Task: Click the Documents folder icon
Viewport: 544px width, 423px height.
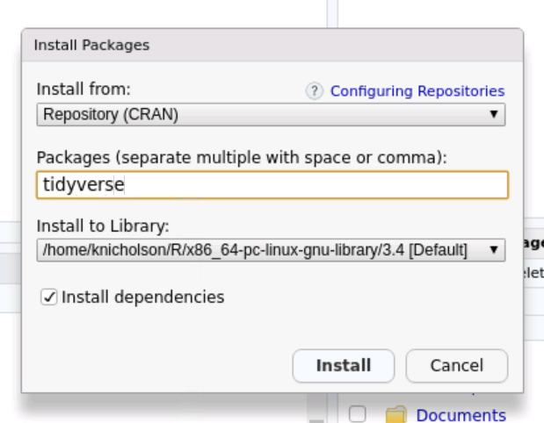Action: [395, 415]
